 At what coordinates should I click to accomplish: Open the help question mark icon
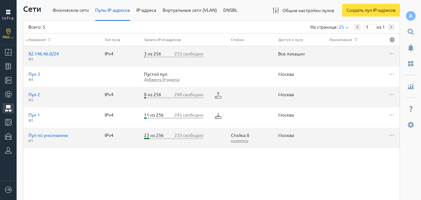click(x=411, y=109)
